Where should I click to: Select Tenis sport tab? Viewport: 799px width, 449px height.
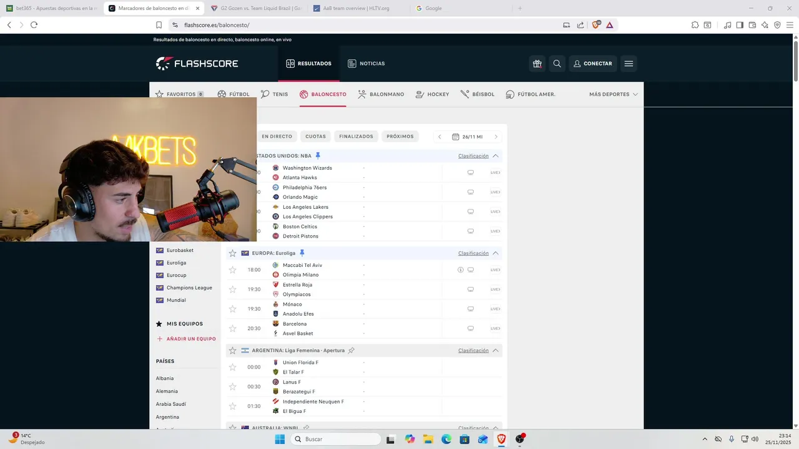pos(275,94)
